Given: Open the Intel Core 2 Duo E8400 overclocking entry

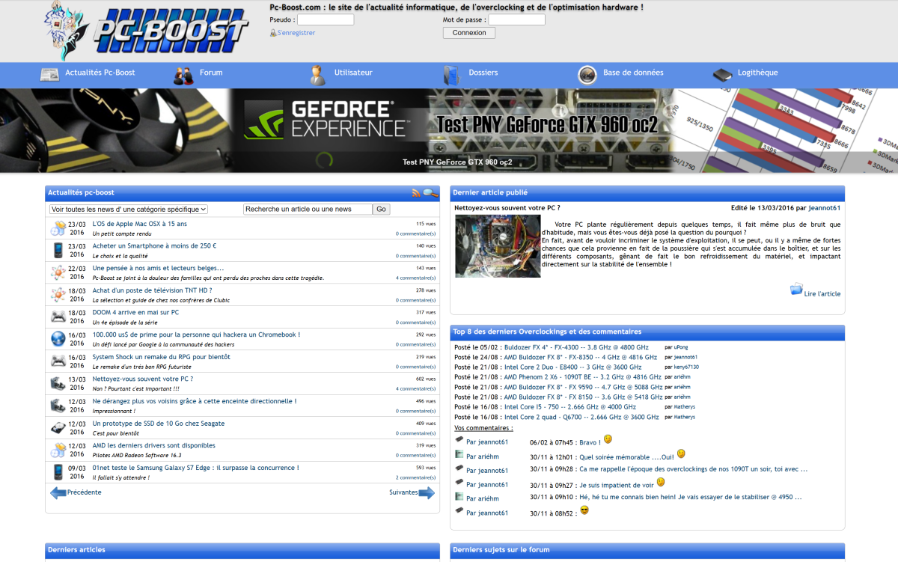Looking at the screenshot, I should coord(573,367).
